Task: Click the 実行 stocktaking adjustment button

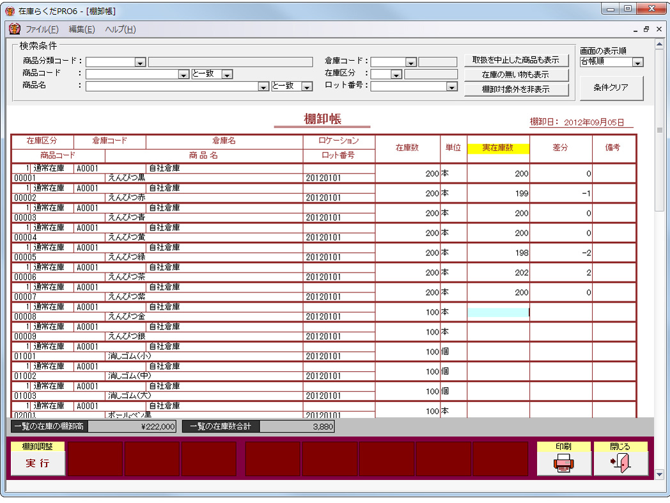Action: tap(38, 463)
